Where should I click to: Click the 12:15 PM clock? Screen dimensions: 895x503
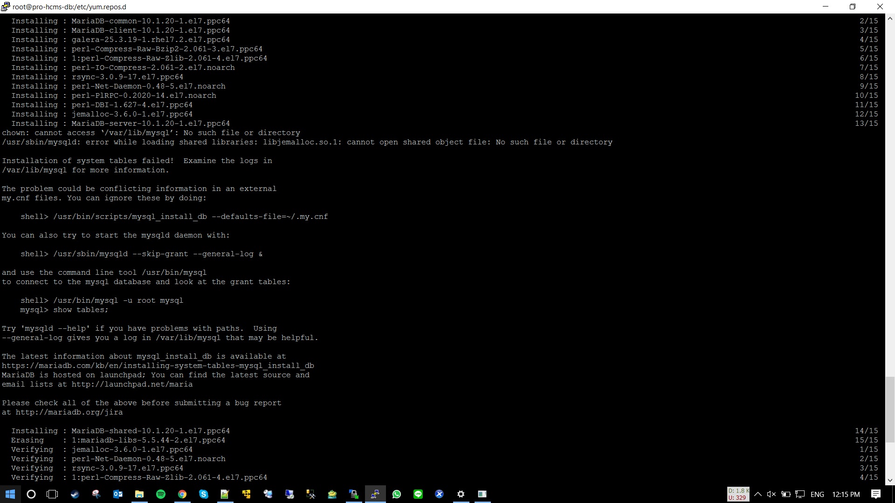(846, 494)
